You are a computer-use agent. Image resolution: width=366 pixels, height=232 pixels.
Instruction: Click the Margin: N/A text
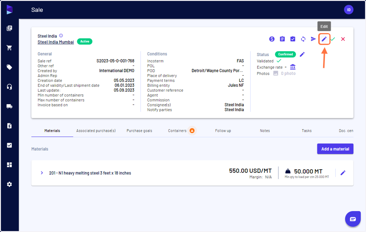[260, 177]
